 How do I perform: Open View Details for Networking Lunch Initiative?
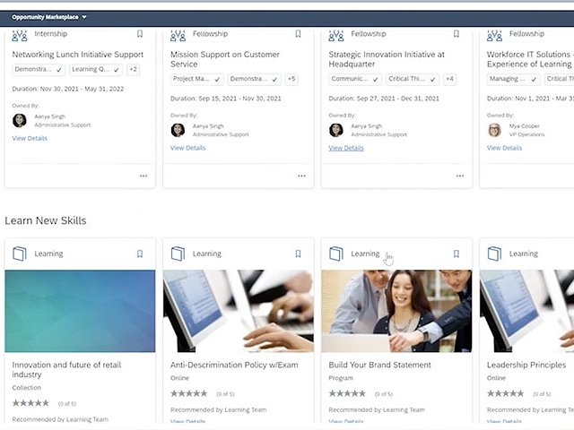(30, 138)
